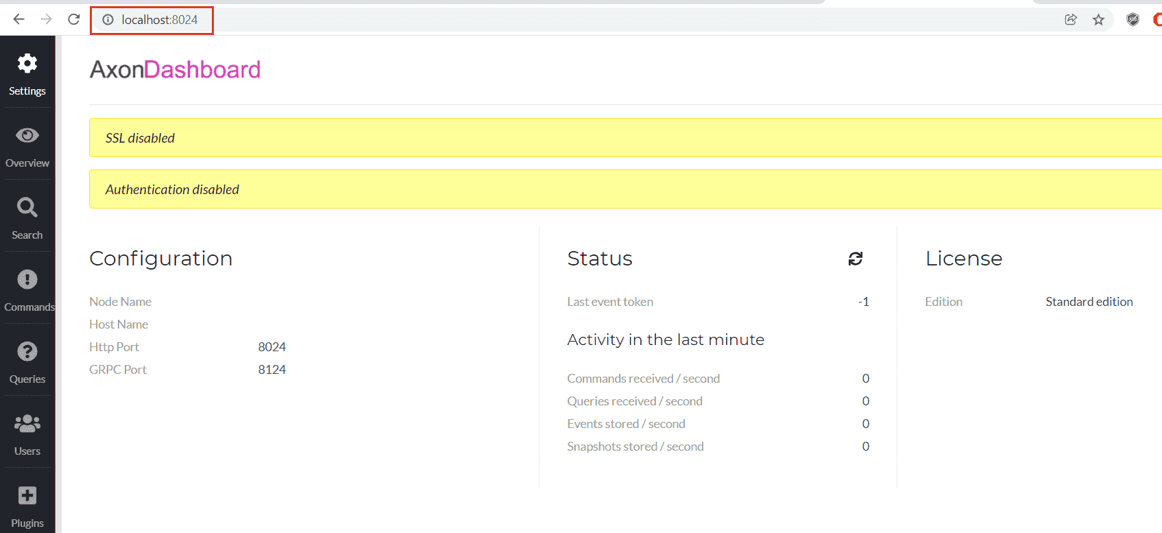Share this page from the address bar
Image resolution: width=1162 pixels, height=533 pixels.
pyautogui.click(x=1071, y=19)
